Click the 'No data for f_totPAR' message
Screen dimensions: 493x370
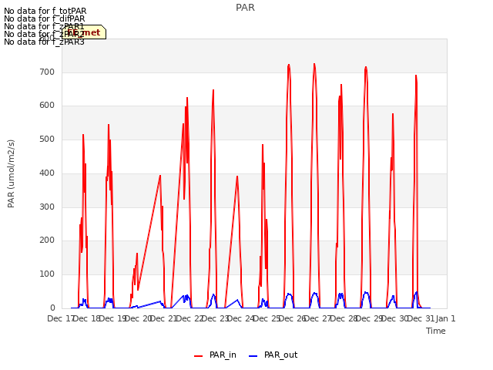pyautogui.click(x=45, y=11)
